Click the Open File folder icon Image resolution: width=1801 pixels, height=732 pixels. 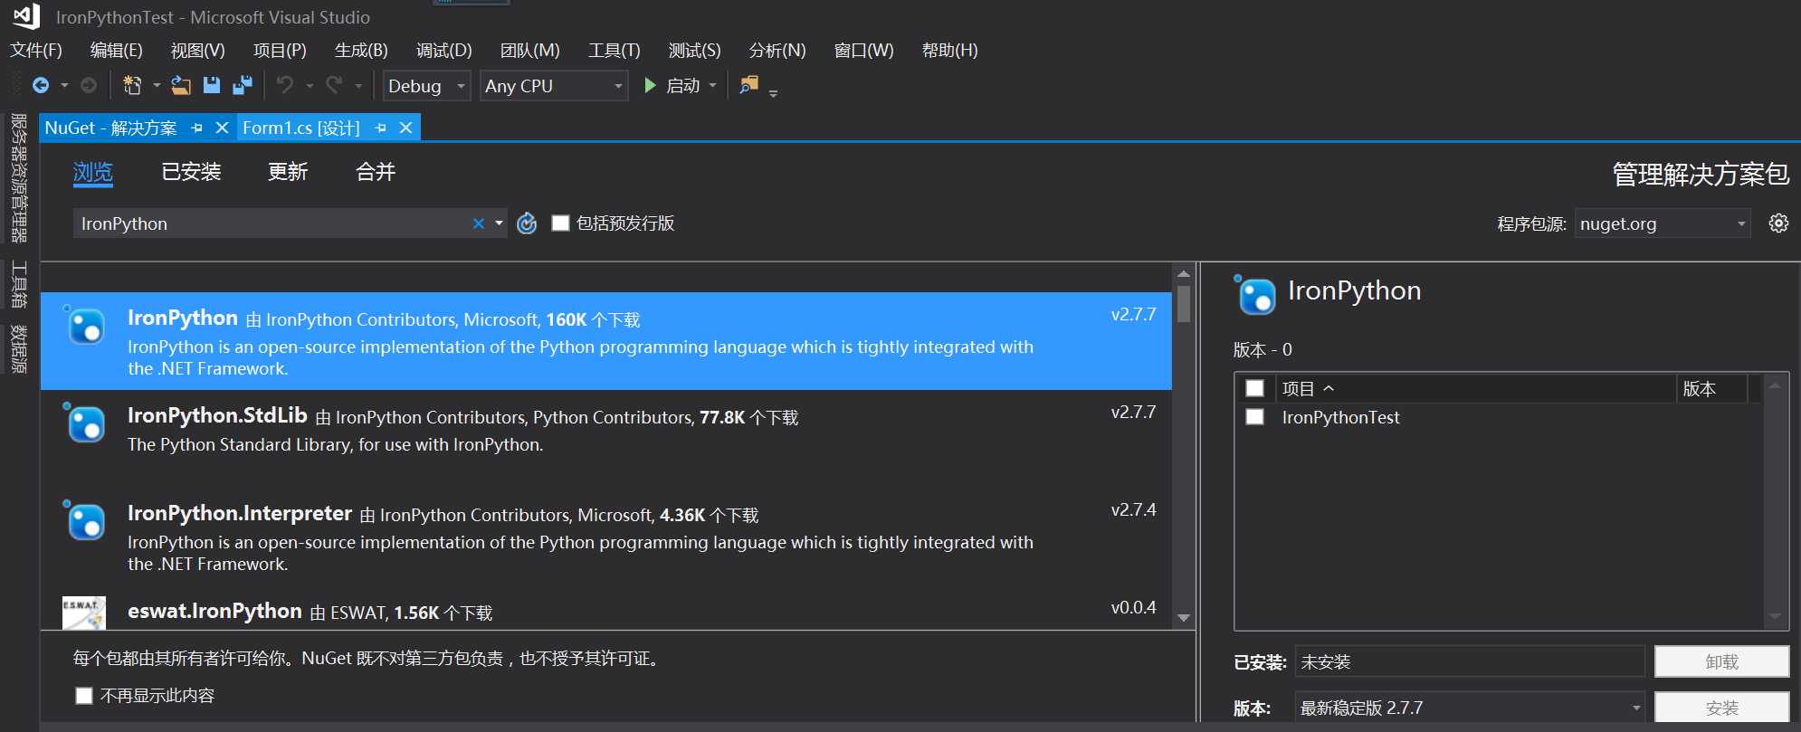181,85
